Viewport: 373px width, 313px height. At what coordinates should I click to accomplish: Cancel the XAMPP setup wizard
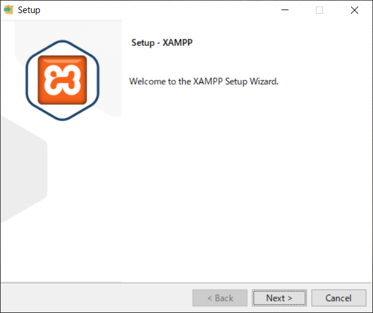click(x=338, y=297)
